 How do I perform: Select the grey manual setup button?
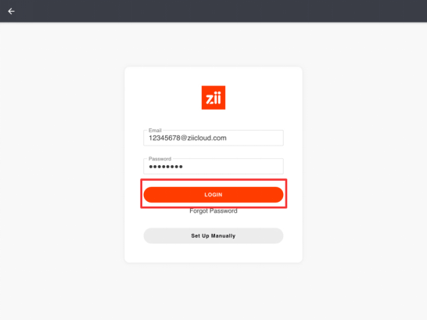pyautogui.click(x=213, y=236)
